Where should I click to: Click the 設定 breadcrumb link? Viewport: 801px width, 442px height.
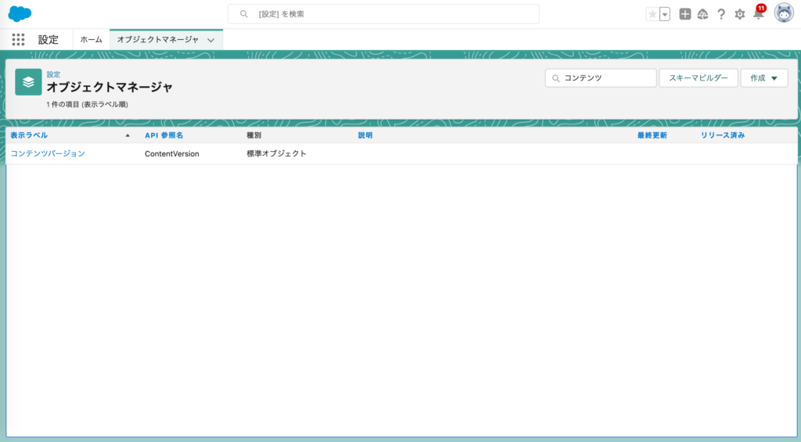click(x=53, y=74)
